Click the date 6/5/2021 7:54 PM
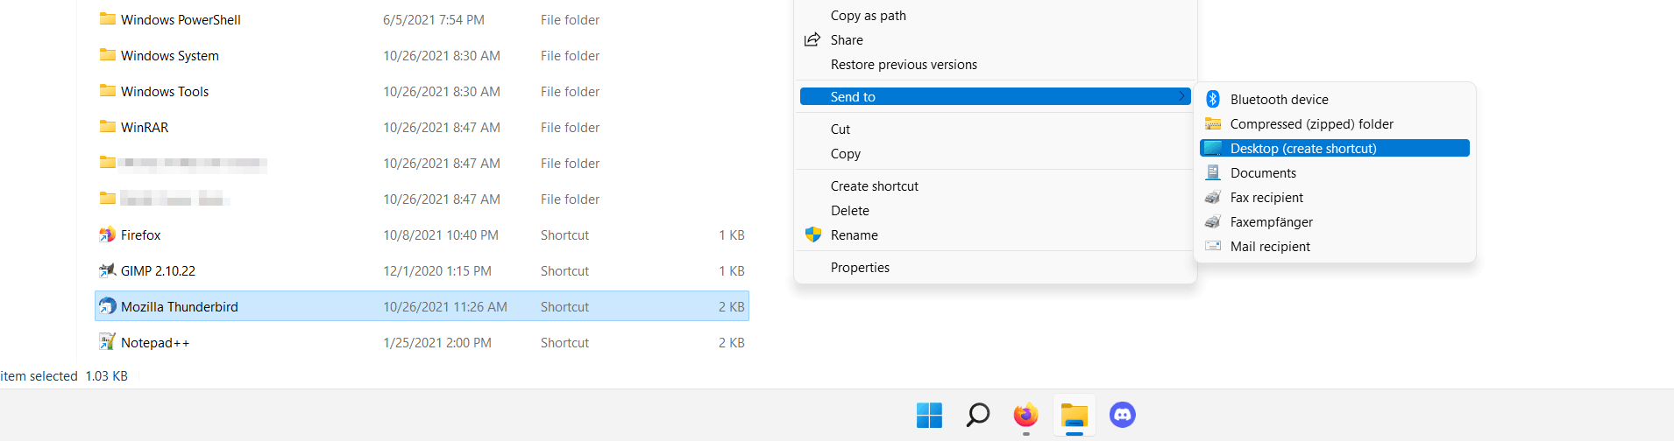This screenshot has height=441, width=1674. 433,19
